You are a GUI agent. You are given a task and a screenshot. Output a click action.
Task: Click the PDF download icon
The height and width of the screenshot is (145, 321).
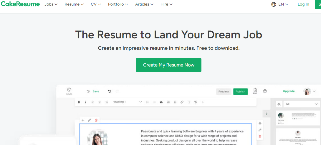click(x=255, y=91)
